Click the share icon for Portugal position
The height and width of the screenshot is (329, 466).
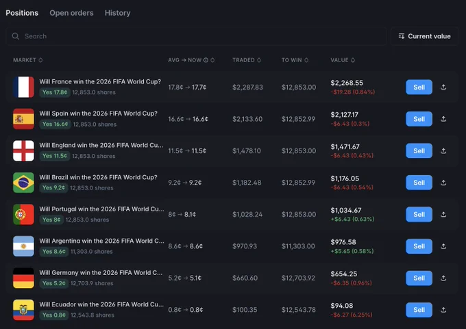(443, 214)
